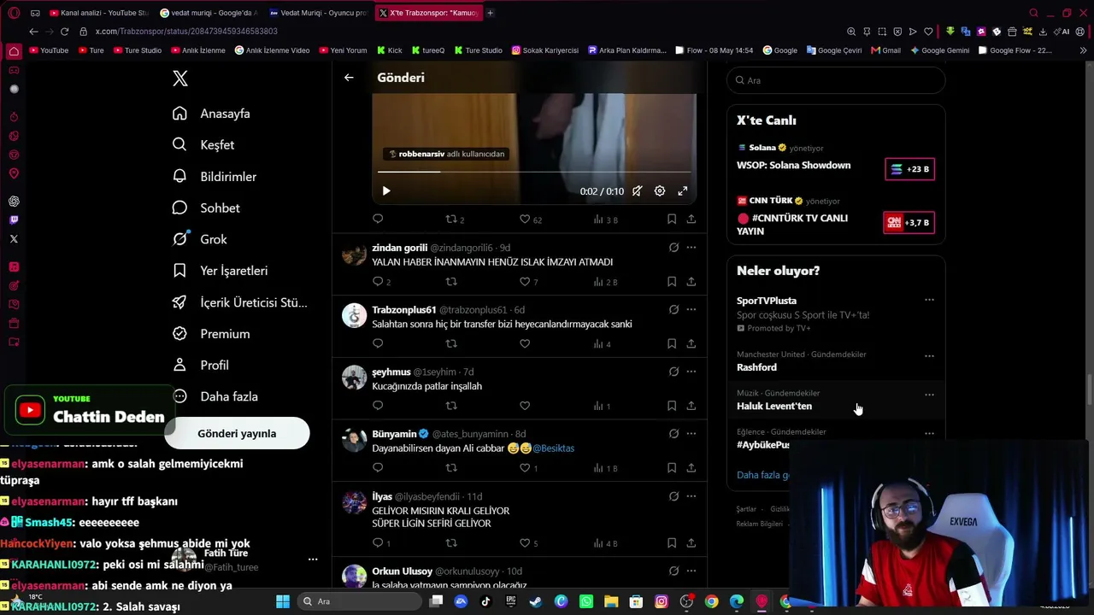Open Rashford trending topic
This screenshot has height=615, width=1094.
756,367
